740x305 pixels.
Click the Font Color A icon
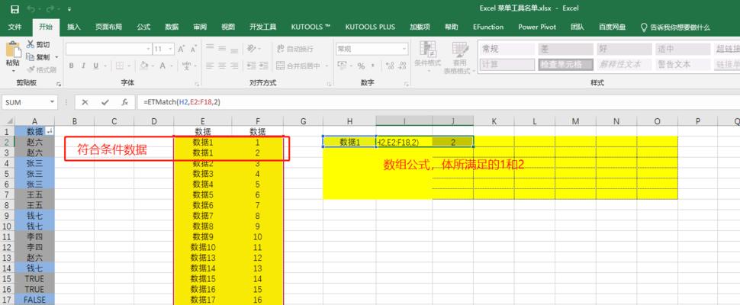coord(162,66)
